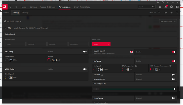Click the AMD logo home icon
The height and width of the screenshot is (105, 183).
[5, 7]
